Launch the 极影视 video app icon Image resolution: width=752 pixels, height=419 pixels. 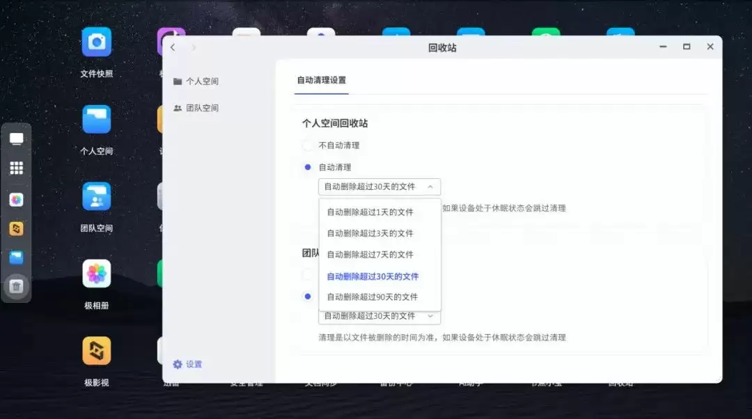96,351
